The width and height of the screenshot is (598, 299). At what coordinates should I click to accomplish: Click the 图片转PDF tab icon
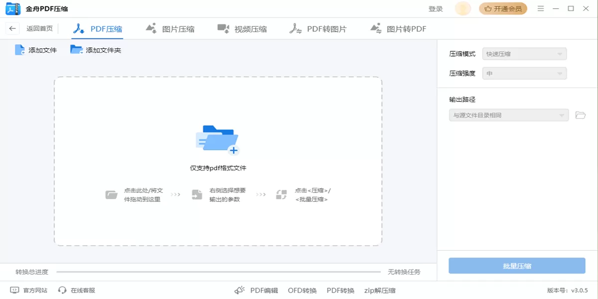tap(376, 28)
